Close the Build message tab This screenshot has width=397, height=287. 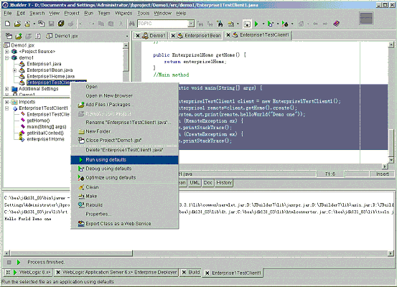click(185, 273)
